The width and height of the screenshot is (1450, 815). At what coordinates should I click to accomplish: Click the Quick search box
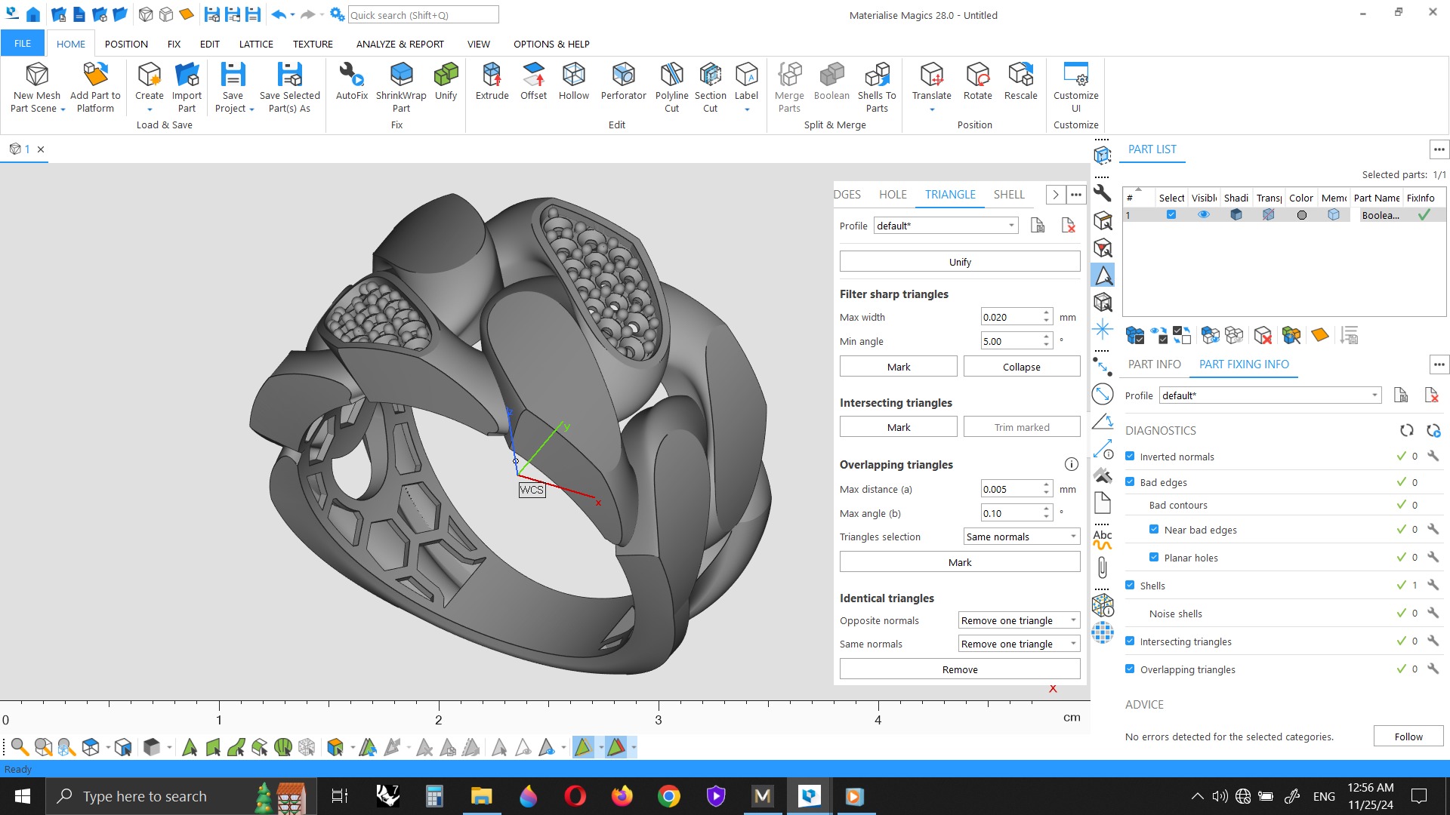[x=423, y=14]
